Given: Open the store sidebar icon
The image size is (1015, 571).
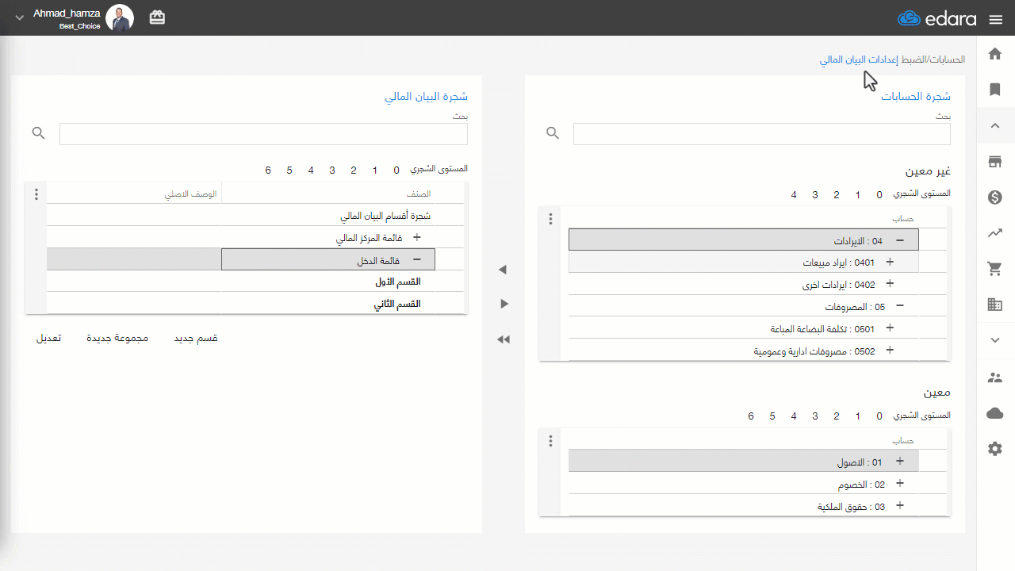Looking at the screenshot, I should [x=995, y=162].
